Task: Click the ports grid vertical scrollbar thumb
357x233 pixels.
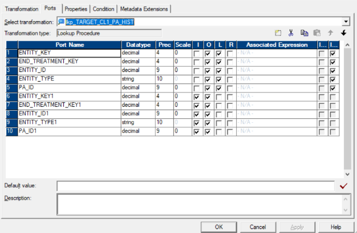Action: pos(347,109)
